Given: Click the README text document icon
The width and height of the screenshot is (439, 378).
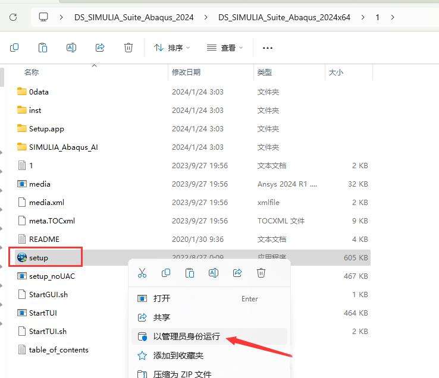Looking at the screenshot, I should point(22,239).
